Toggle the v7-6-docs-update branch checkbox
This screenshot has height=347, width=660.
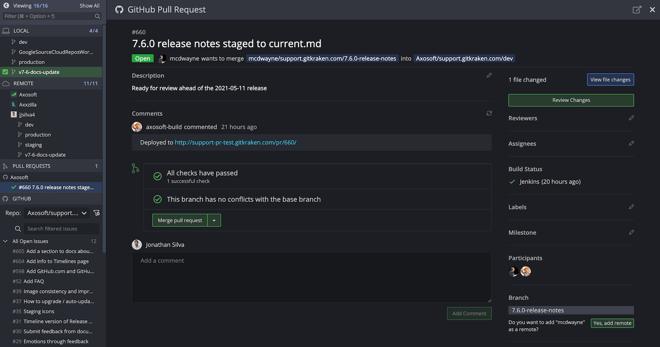pyautogui.click(x=5, y=72)
